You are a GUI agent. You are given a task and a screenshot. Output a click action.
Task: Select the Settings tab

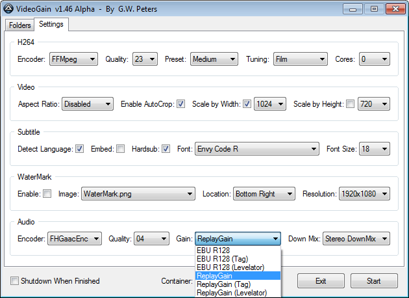tap(51, 24)
